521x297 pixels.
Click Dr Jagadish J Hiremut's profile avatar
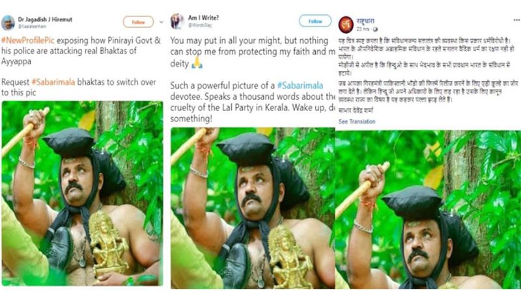coord(8,22)
